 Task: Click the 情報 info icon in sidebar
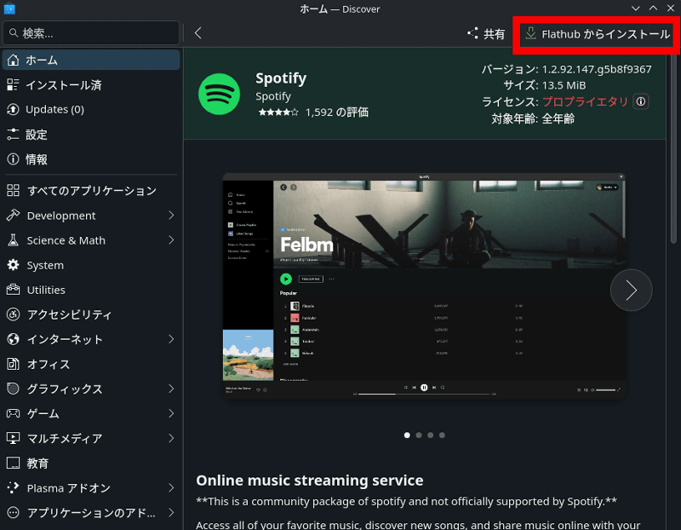pos(13,159)
